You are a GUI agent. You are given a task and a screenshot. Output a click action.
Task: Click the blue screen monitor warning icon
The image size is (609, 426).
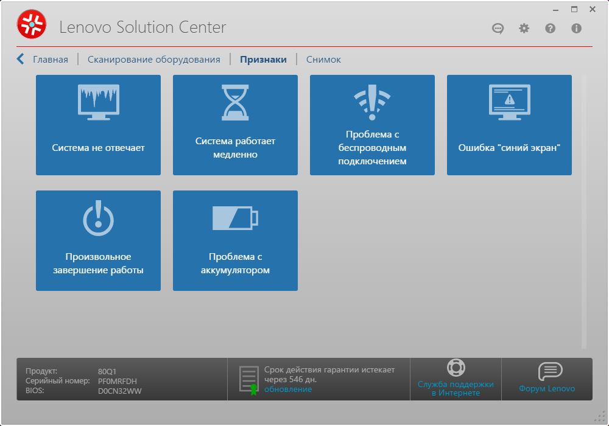coord(509,102)
